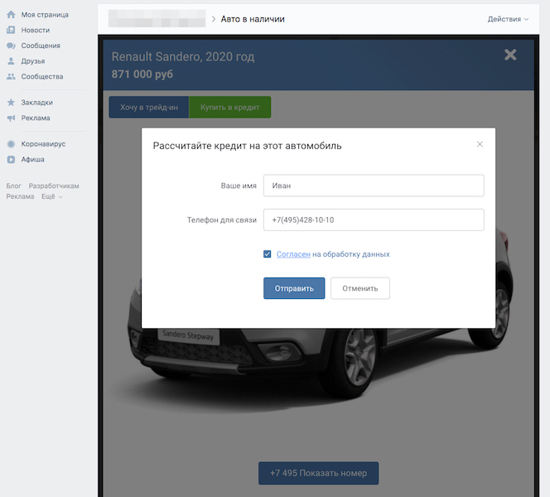
Task: Click the Коронавирус virus icon
Action: [11, 144]
